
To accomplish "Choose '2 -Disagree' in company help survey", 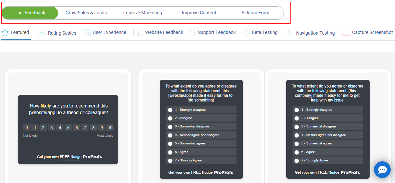I will 328,118.
